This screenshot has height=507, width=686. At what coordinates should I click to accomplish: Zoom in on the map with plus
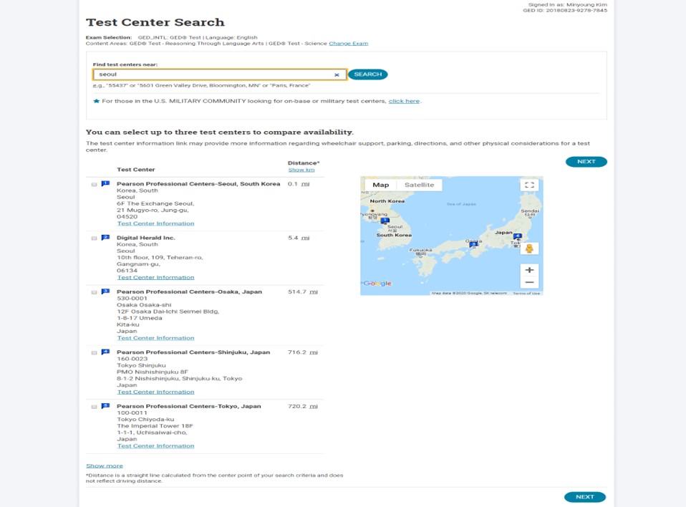(x=529, y=270)
